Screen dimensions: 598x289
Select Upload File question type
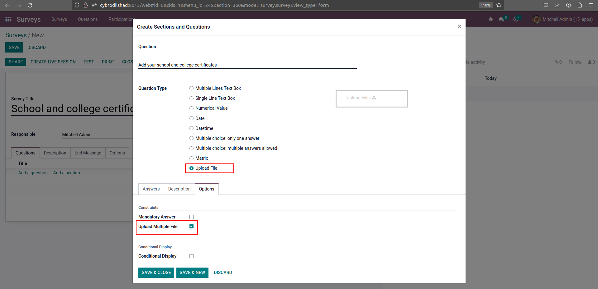click(x=191, y=168)
